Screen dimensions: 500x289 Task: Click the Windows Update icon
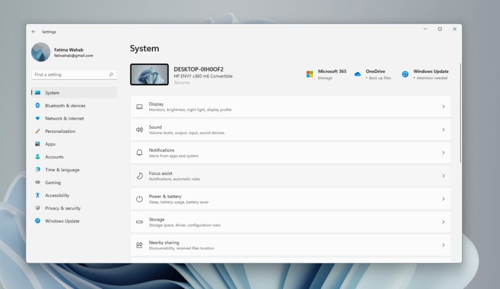tap(405, 74)
